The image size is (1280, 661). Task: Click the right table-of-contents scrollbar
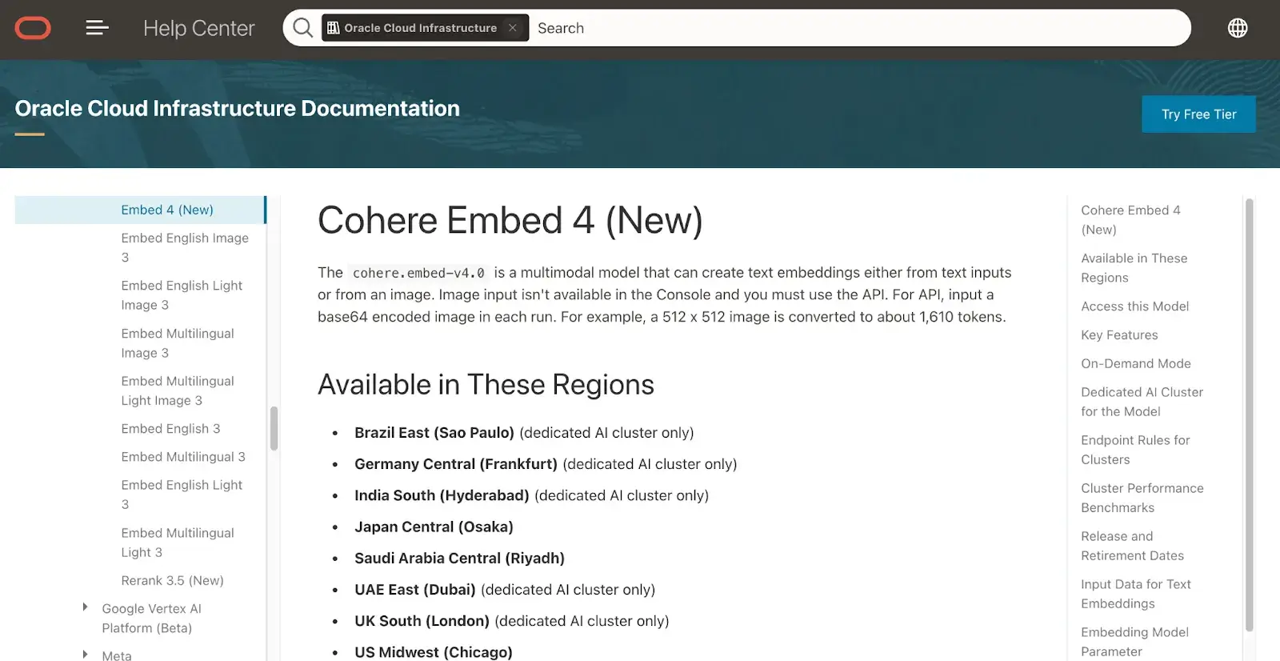click(1249, 416)
